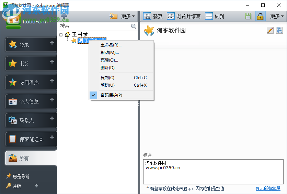The width and height of the screenshot is (287, 194).
Task: Click the home icon beside 主目录
Action: point(67,34)
